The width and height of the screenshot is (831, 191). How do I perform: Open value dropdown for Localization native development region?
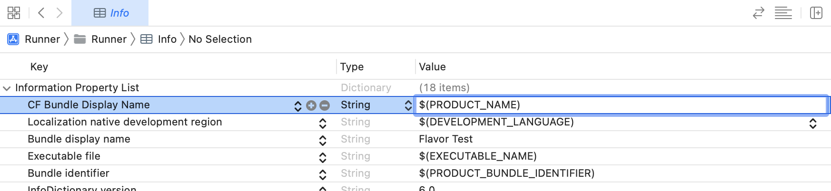[x=812, y=123]
